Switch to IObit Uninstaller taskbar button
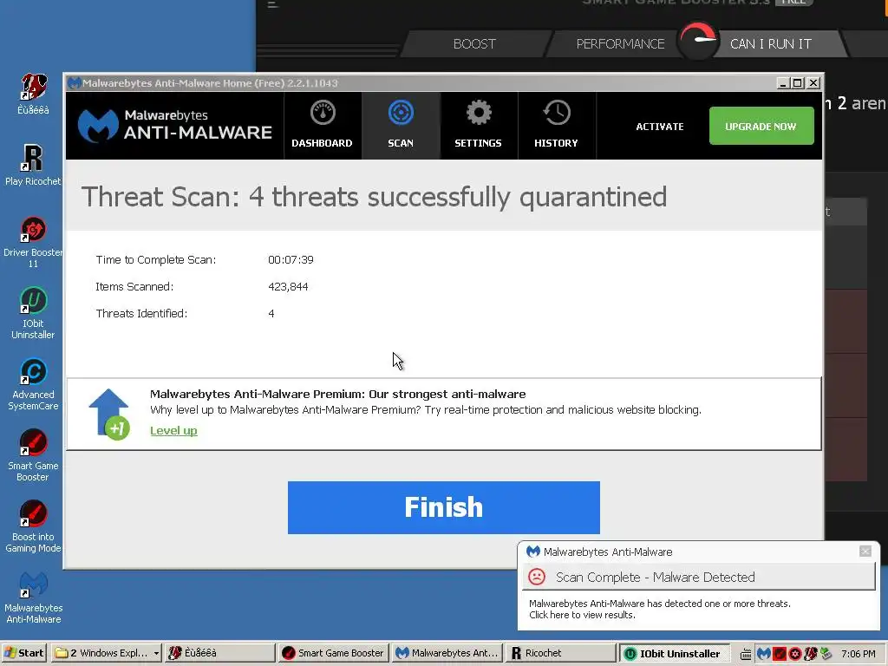The height and width of the screenshot is (666, 888). tap(673, 653)
